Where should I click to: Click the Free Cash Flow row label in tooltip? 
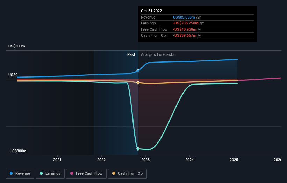pos(154,29)
